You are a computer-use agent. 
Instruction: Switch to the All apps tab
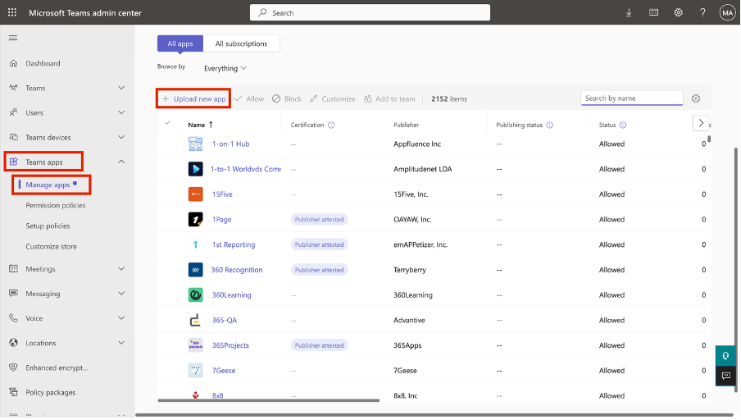tap(180, 43)
